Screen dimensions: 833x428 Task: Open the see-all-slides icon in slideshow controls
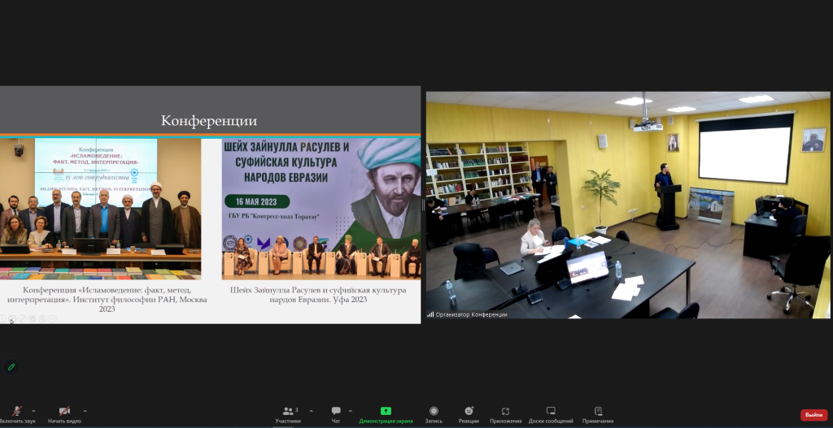pyautogui.click(x=33, y=318)
